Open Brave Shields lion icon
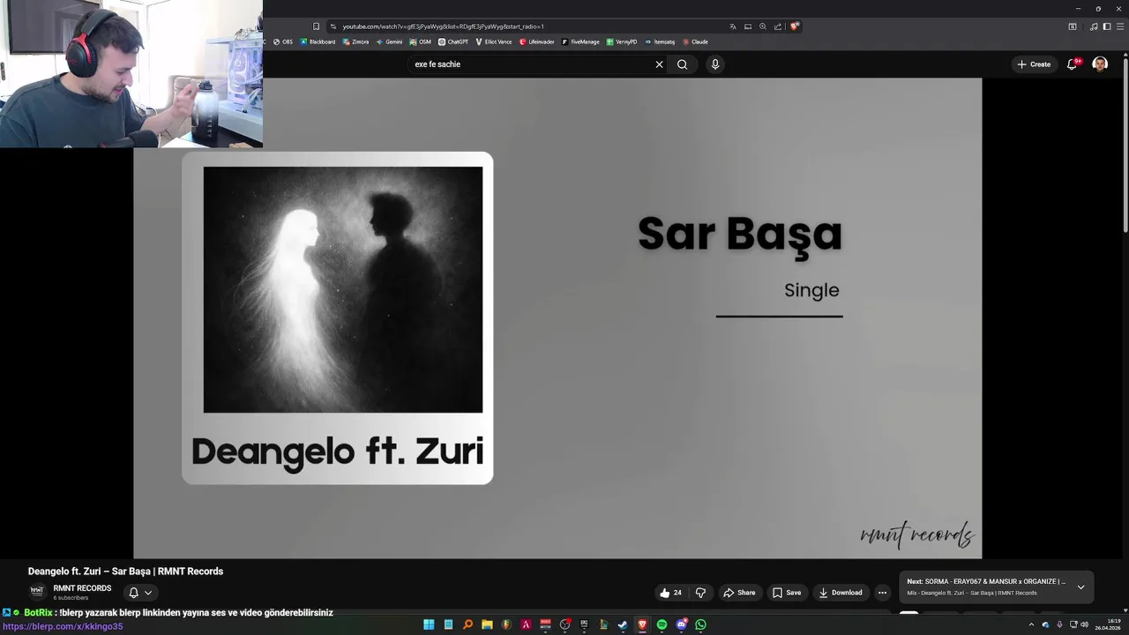Image resolution: width=1129 pixels, height=635 pixels. coord(794,26)
